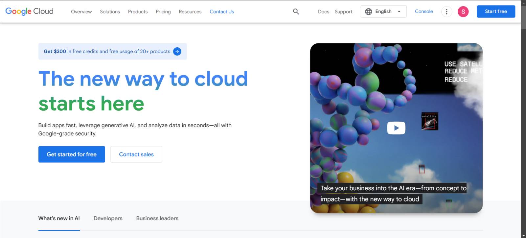Open the Overview menu
526x238 pixels.
tap(81, 12)
